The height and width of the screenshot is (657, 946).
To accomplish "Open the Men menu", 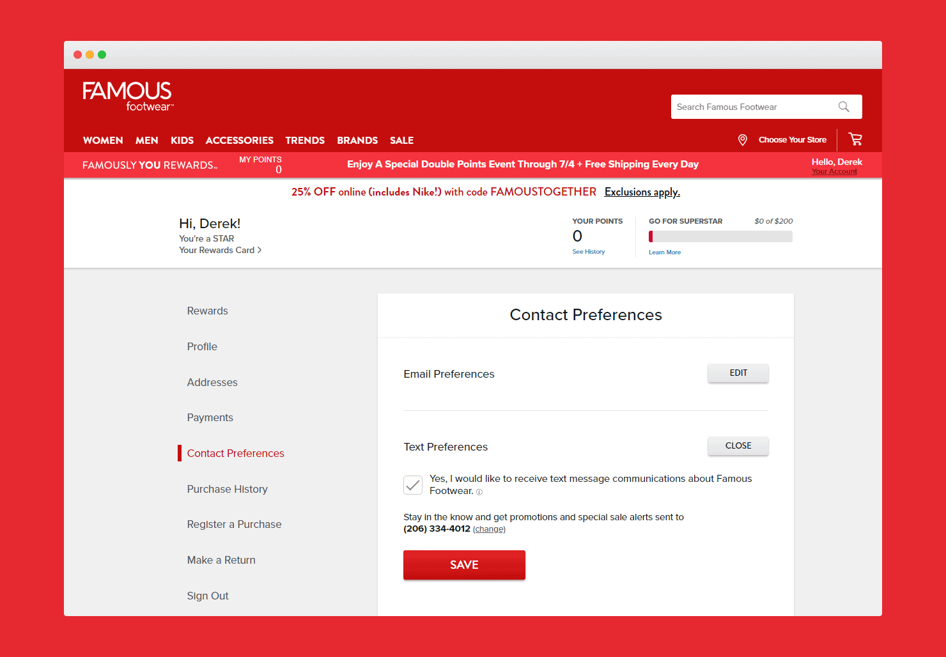I will coord(147,141).
